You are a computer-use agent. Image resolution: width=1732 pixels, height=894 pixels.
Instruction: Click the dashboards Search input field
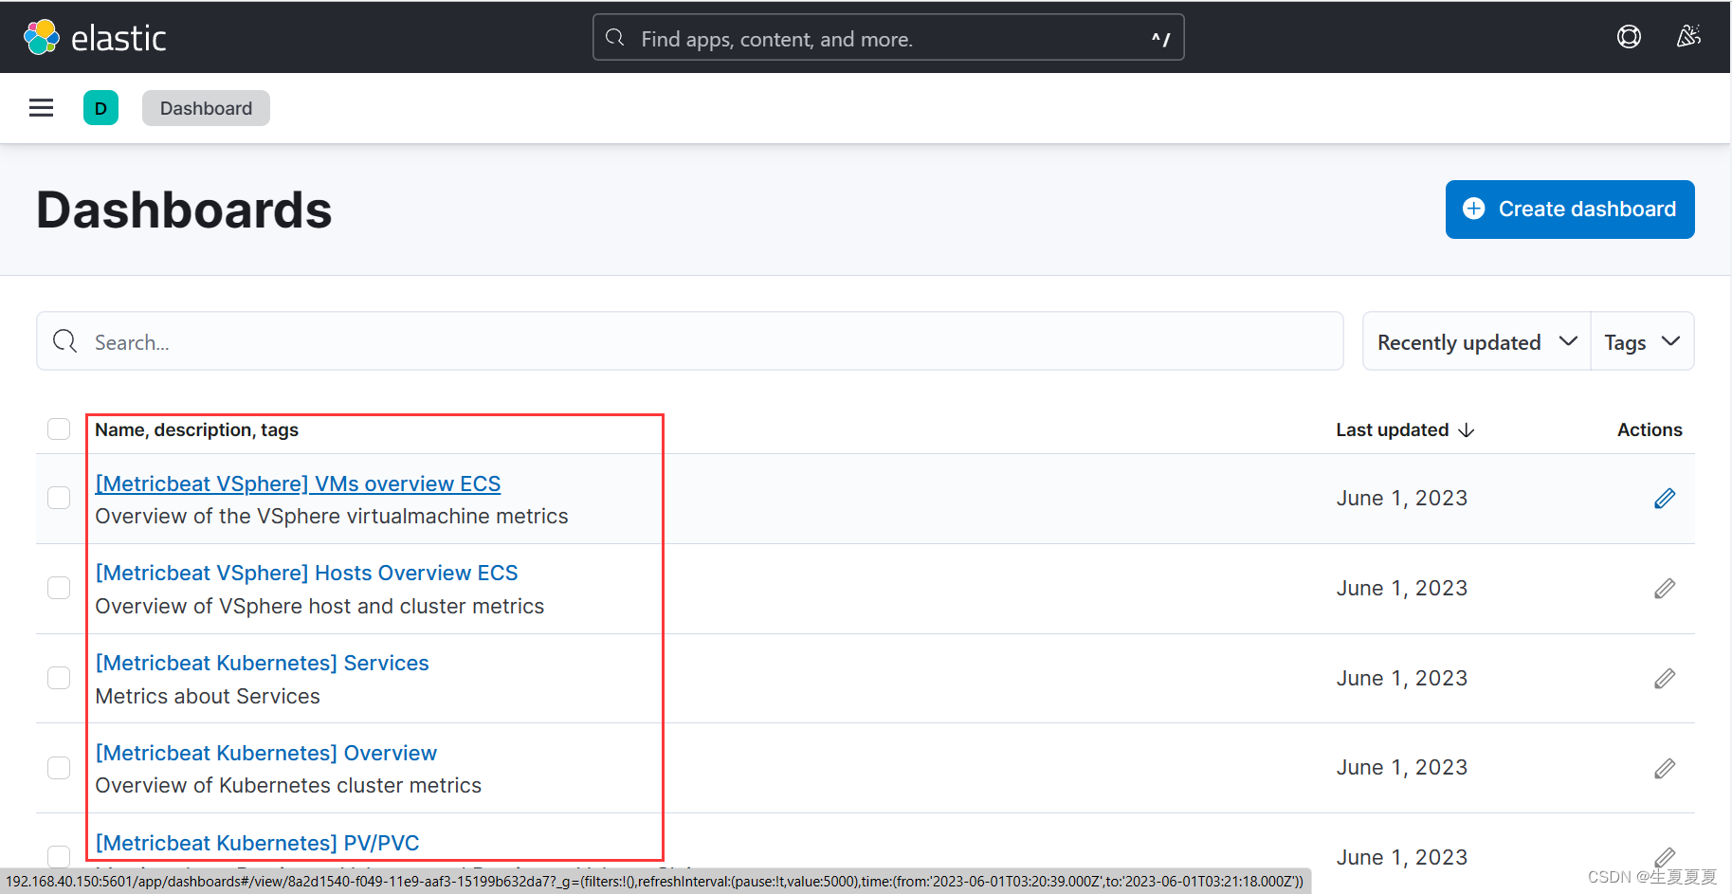(690, 341)
